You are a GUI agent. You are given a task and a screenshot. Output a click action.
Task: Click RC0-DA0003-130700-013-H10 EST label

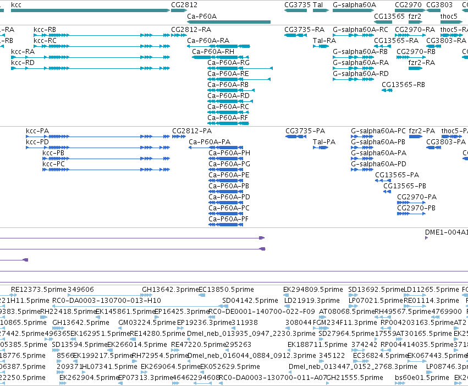coord(107,301)
